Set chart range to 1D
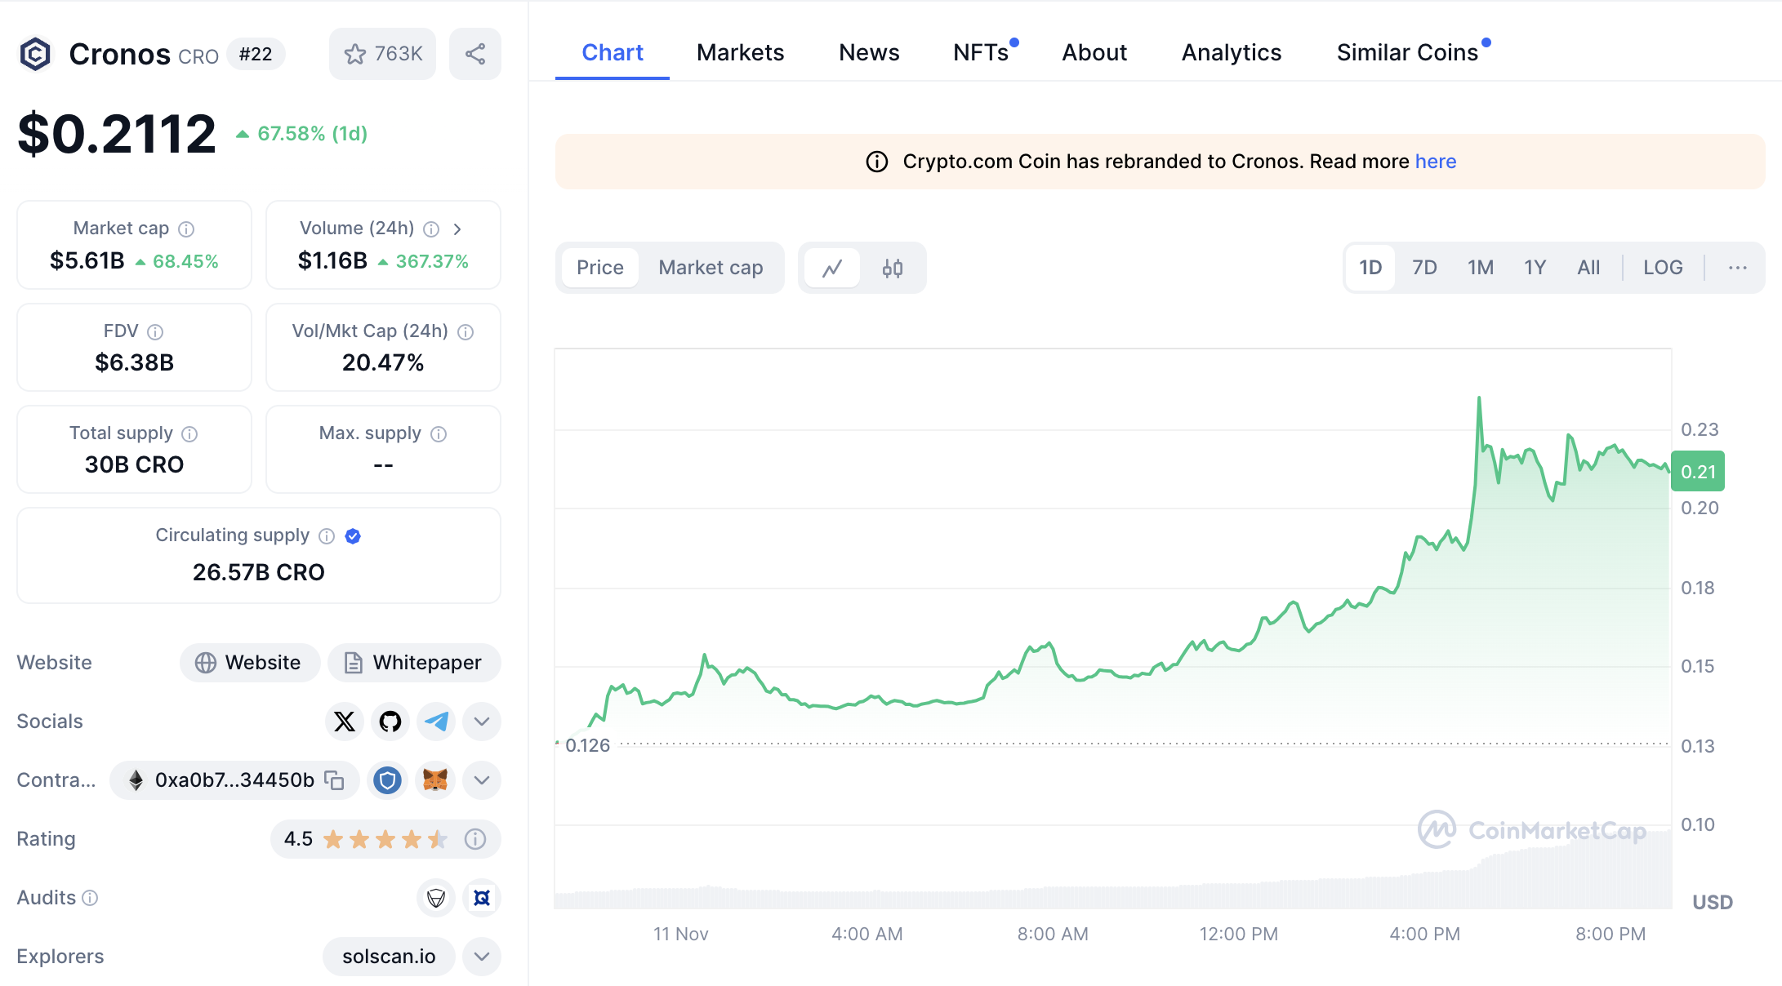The image size is (1782, 986). pyautogui.click(x=1370, y=268)
